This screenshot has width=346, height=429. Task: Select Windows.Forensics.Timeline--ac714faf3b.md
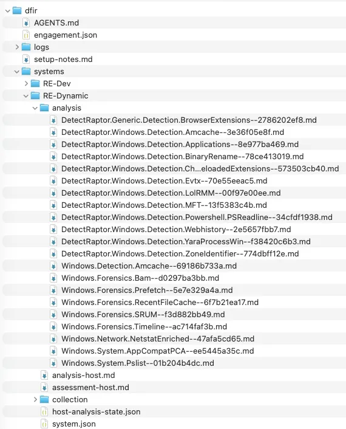(x=144, y=327)
